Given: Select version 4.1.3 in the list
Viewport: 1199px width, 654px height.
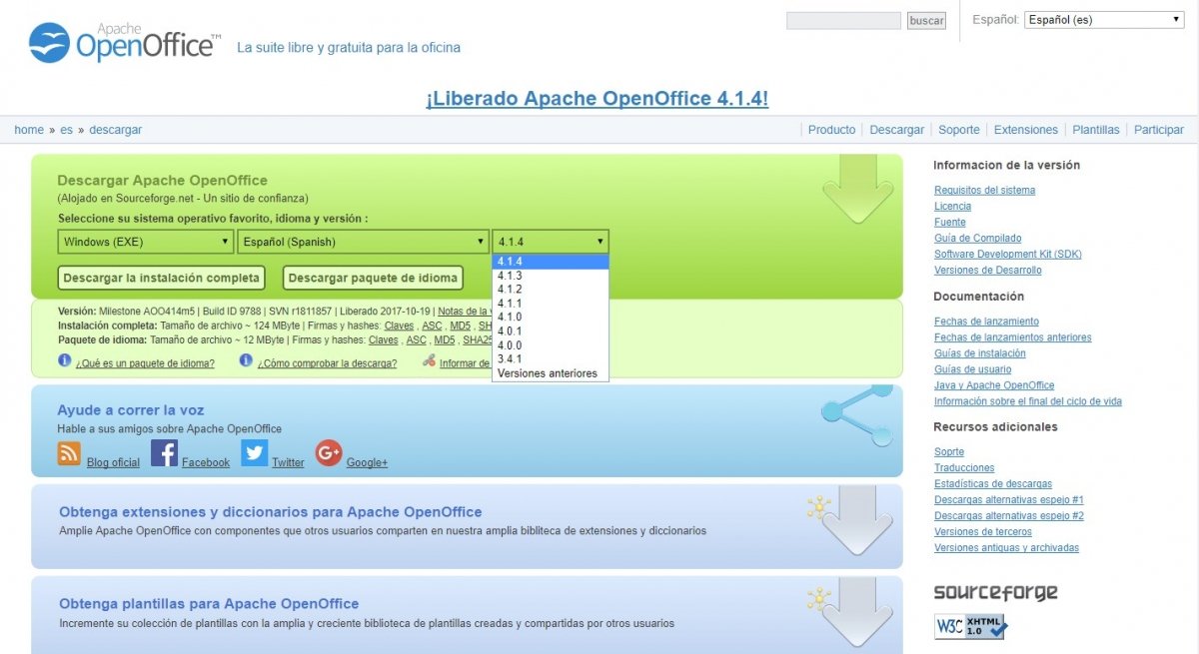Looking at the screenshot, I should coord(551,276).
